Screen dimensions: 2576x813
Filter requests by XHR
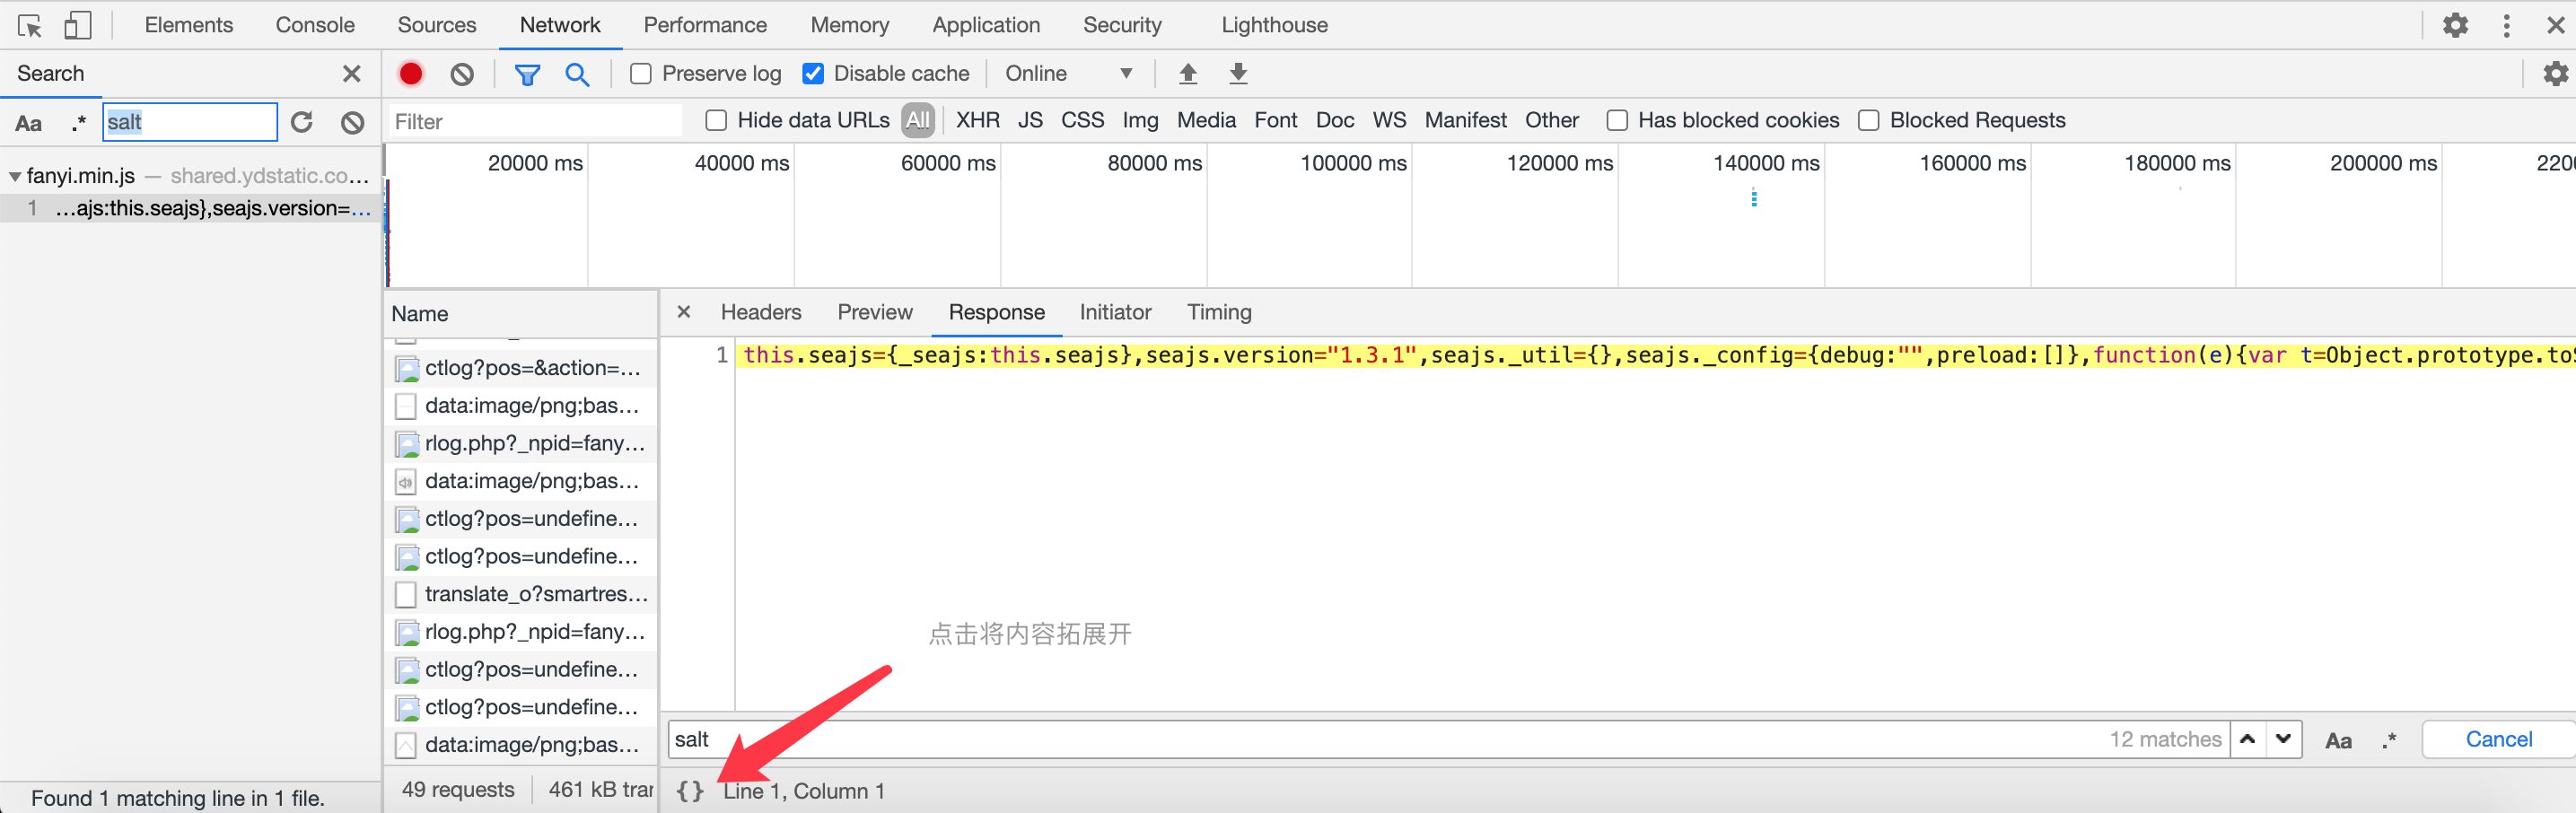[x=977, y=121]
